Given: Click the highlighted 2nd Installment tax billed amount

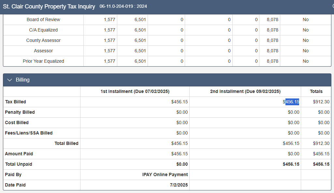Looking at the screenshot, I should [x=292, y=102].
